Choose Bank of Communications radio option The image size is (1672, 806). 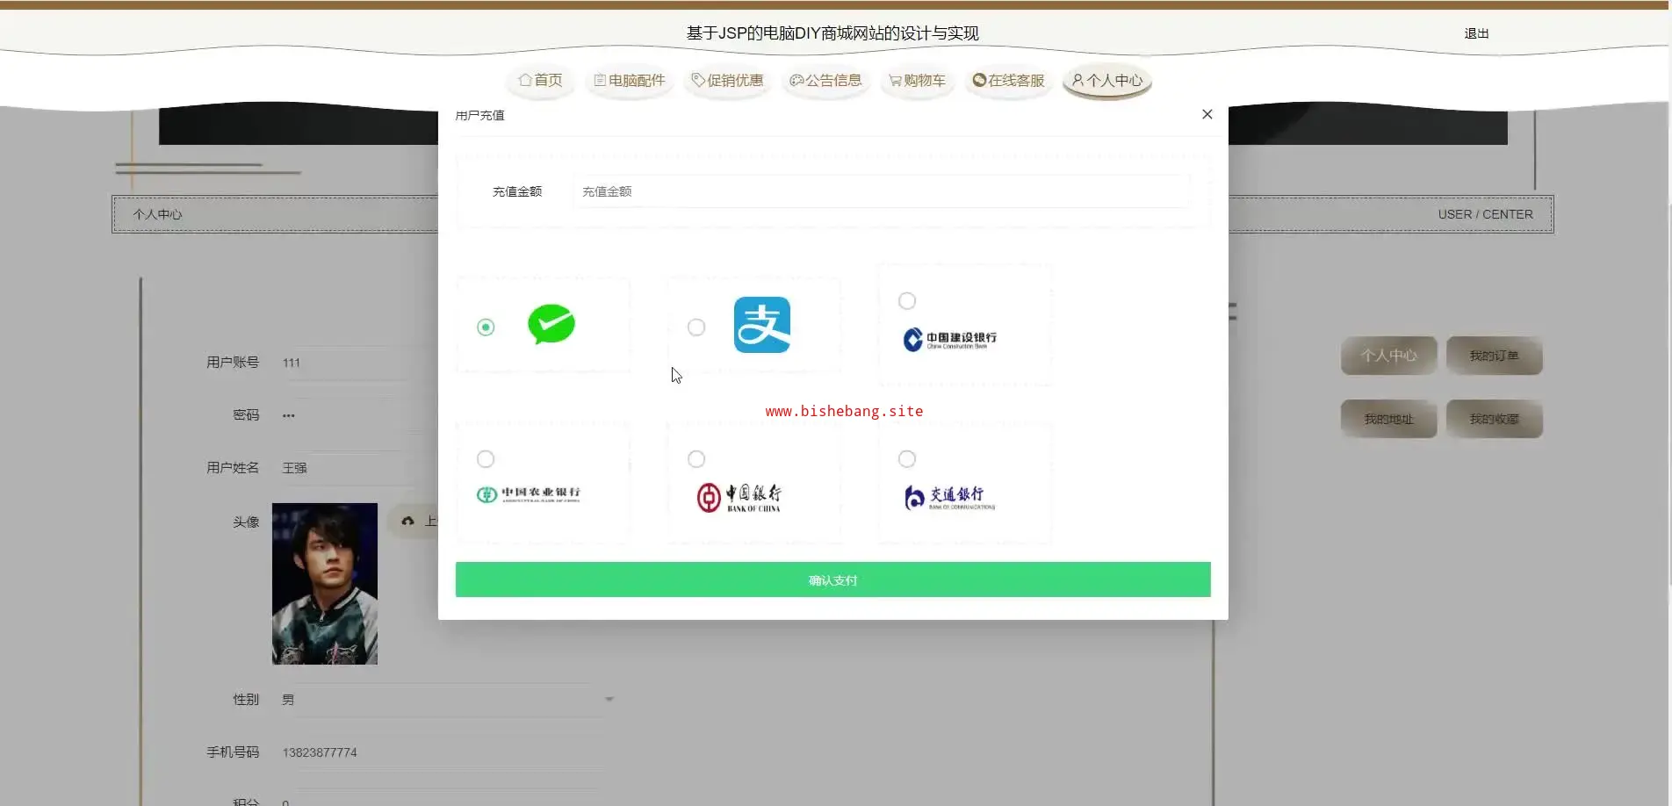pyautogui.click(x=907, y=459)
